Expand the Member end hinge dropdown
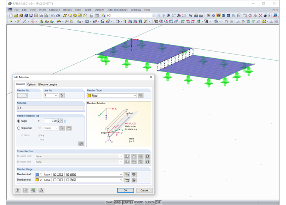Image resolution: width=286 pixels, height=205 pixels. pos(121,180)
